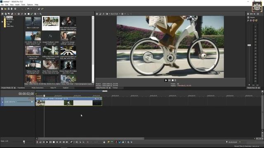Click Record button in transport bar
Image resolution: width=264 pixels, height=148 pixels.
(x=37, y=142)
